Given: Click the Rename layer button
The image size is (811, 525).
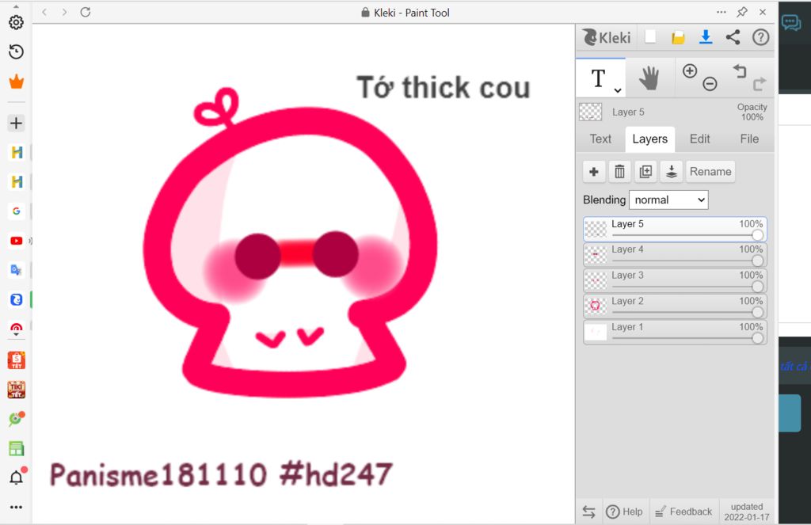Looking at the screenshot, I should pos(710,172).
